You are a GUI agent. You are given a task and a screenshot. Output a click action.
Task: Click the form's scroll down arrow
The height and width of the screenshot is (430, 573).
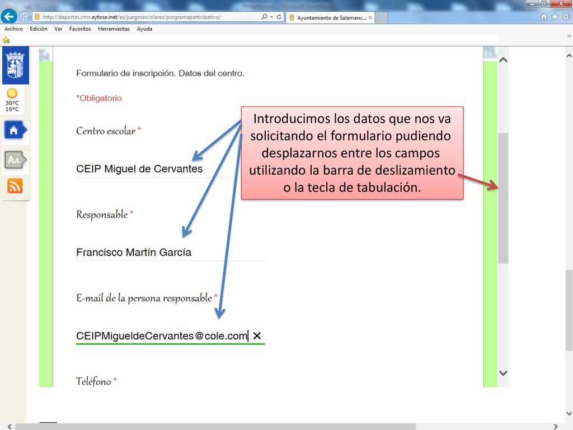503,373
